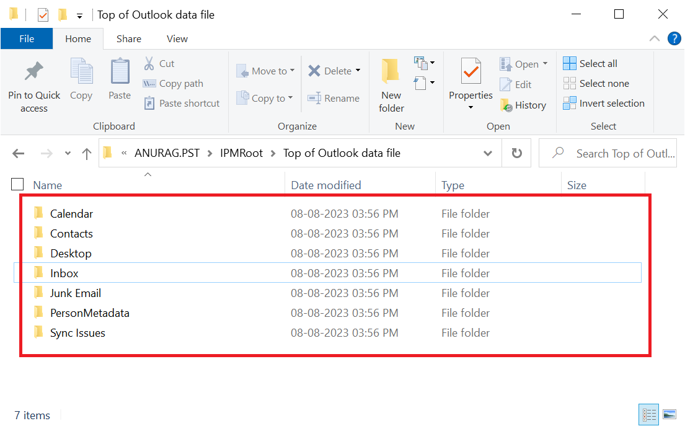
Task: Open the Move to menu
Action: pyautogui.click(x=265, y=71)
